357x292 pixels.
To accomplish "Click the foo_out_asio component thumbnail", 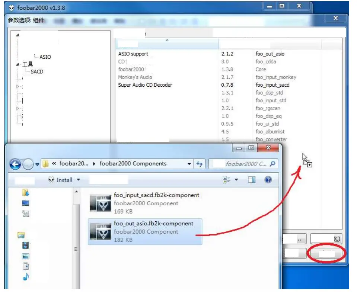I will point(101,232).
